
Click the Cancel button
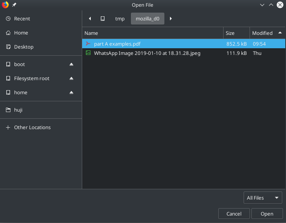234,214
